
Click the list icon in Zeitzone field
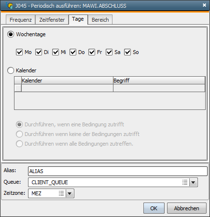tap(61, 193)
